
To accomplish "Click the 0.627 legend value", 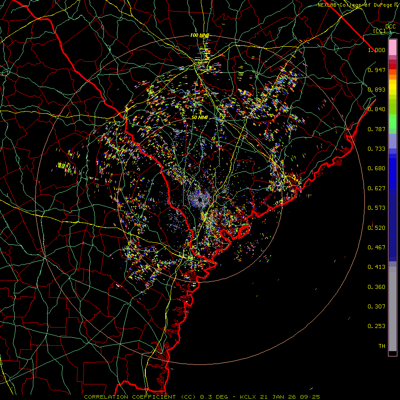I will click(x=376, y=188).
